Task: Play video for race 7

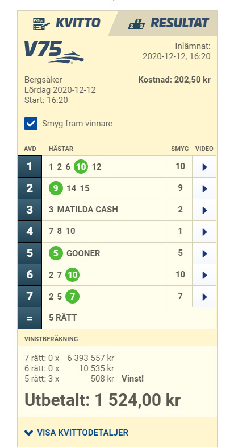Action: click(x=204, y=297)
